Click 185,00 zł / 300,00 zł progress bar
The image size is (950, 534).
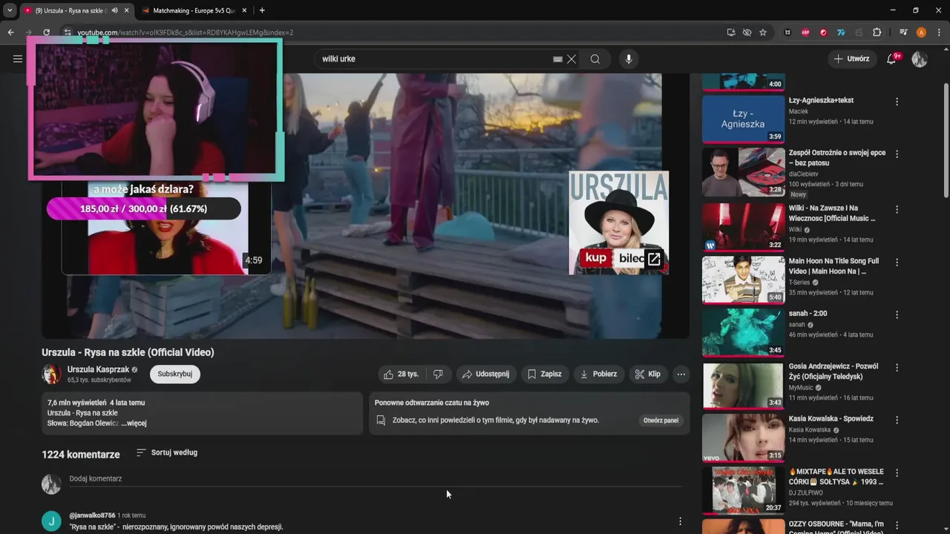coord(144,208)
